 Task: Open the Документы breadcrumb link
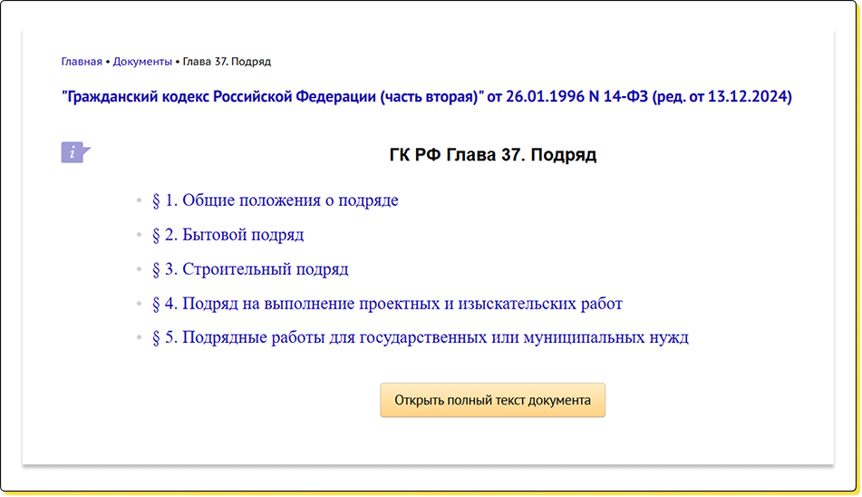click(142, 62)
